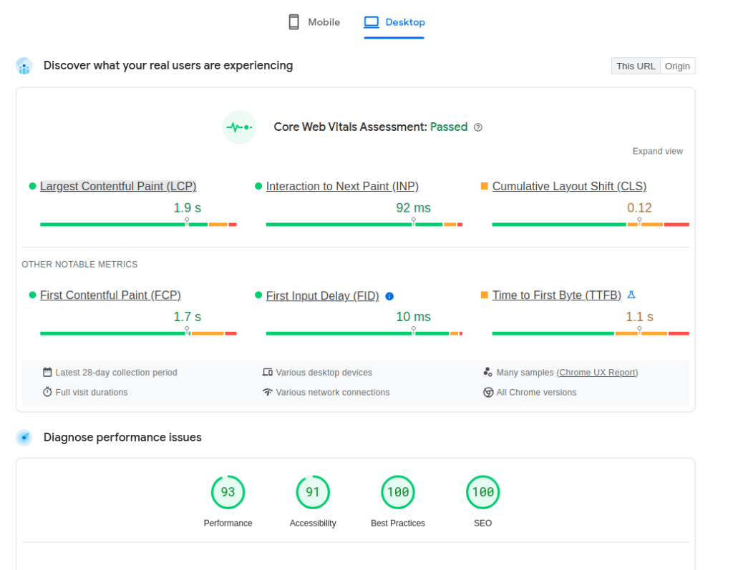Image resolution: width=733 pixels, height=570 pixels.
Task: Click the experimental flask icon beside TTFB
Action: [x=631, y=295]
